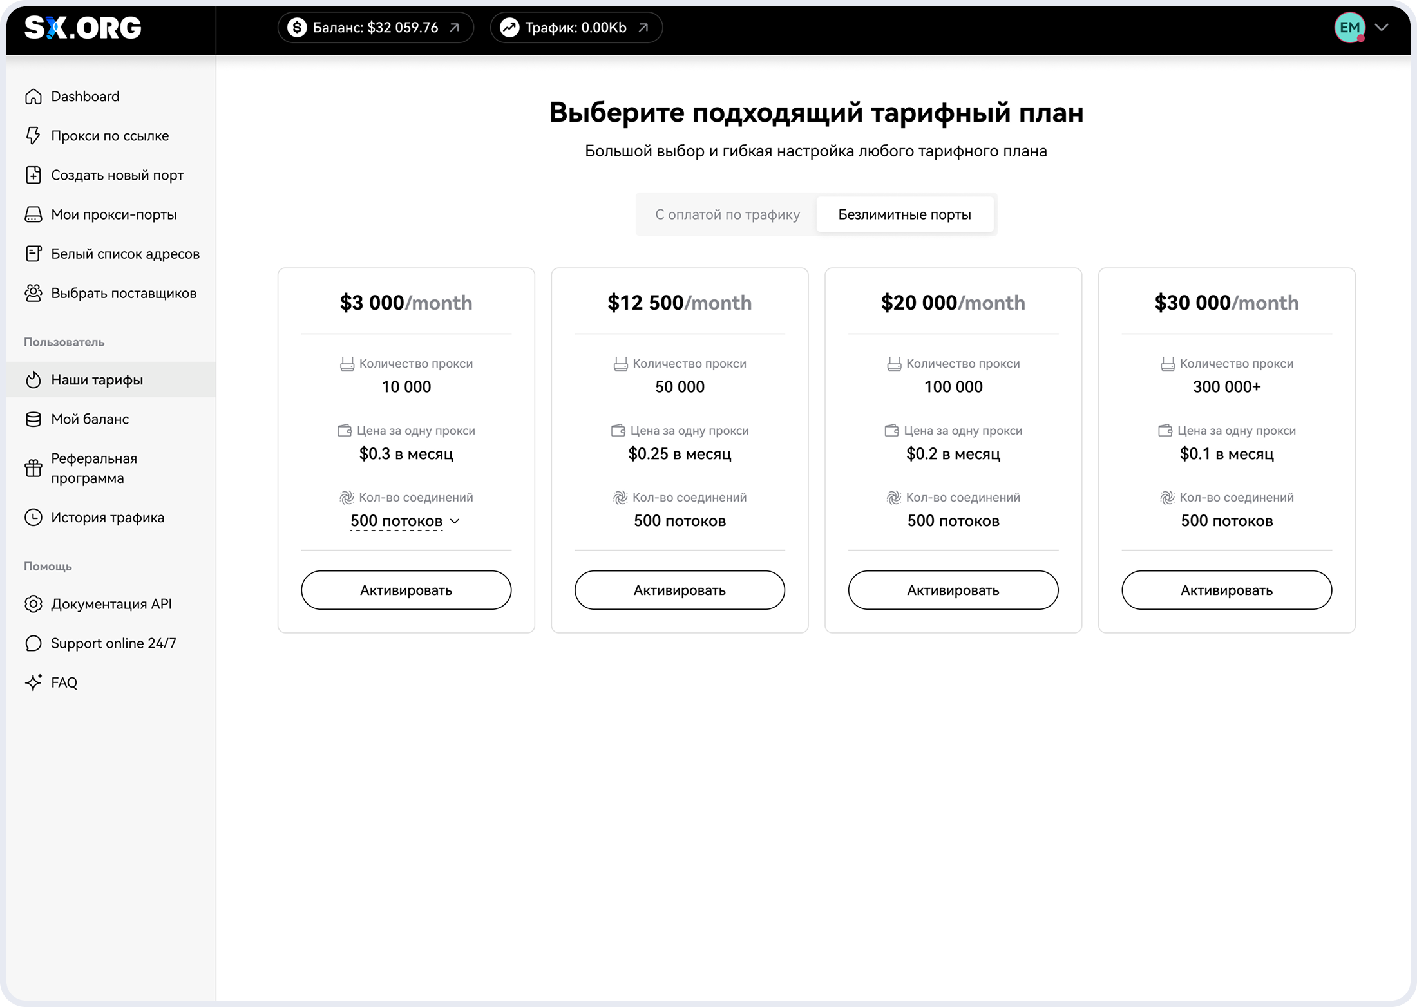This screenshot has width=1417, height=1007.
Task: Activate the $30 000/month plan
Action: click(1226, 590)
